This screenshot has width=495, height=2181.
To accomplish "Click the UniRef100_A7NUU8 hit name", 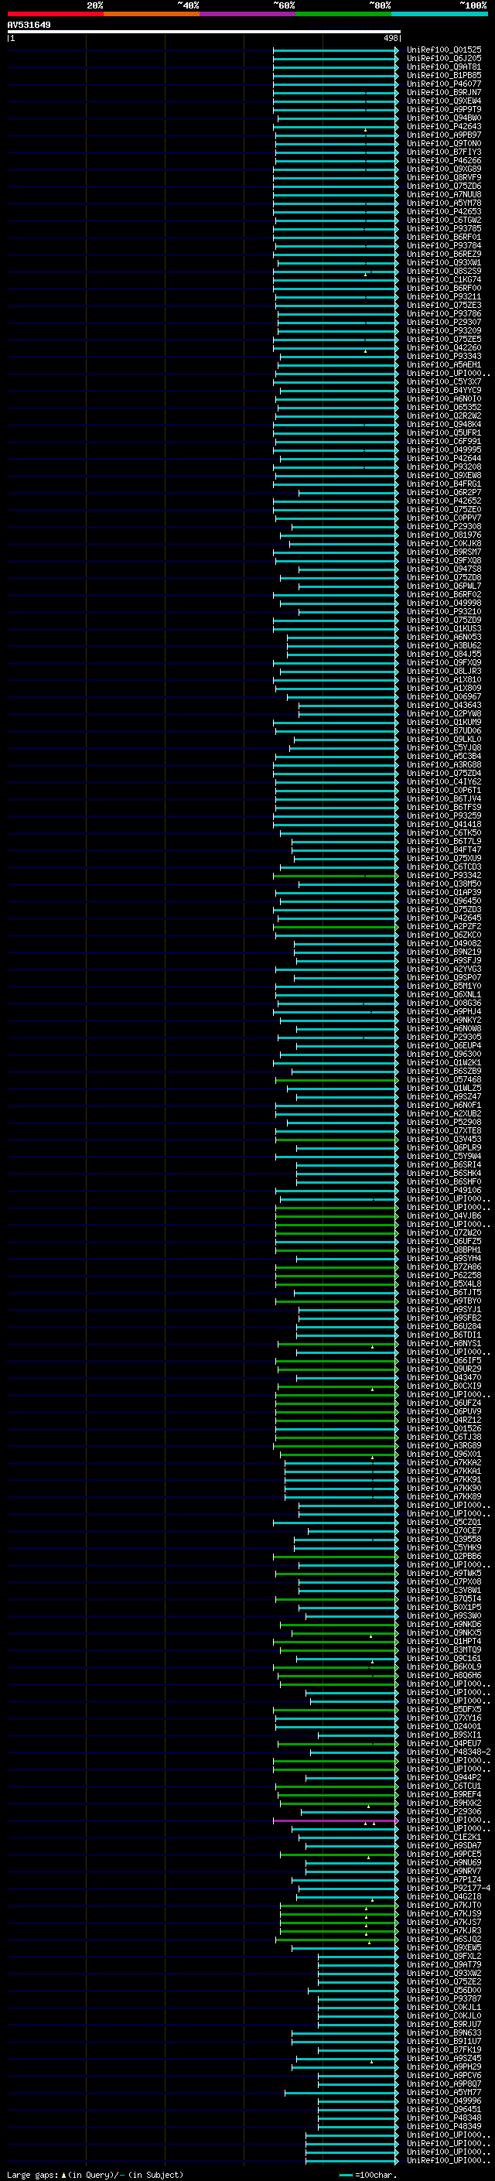I will pos(444,195).
